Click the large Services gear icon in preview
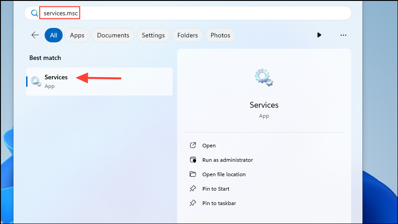Screen dimensions: 398x224 264,78
